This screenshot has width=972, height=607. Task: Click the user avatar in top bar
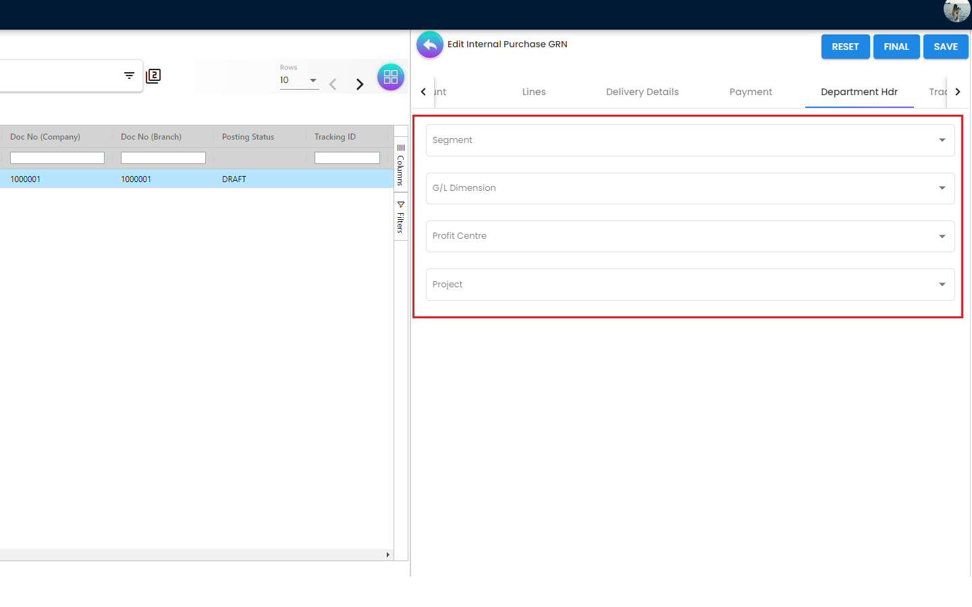pos(956,11)
